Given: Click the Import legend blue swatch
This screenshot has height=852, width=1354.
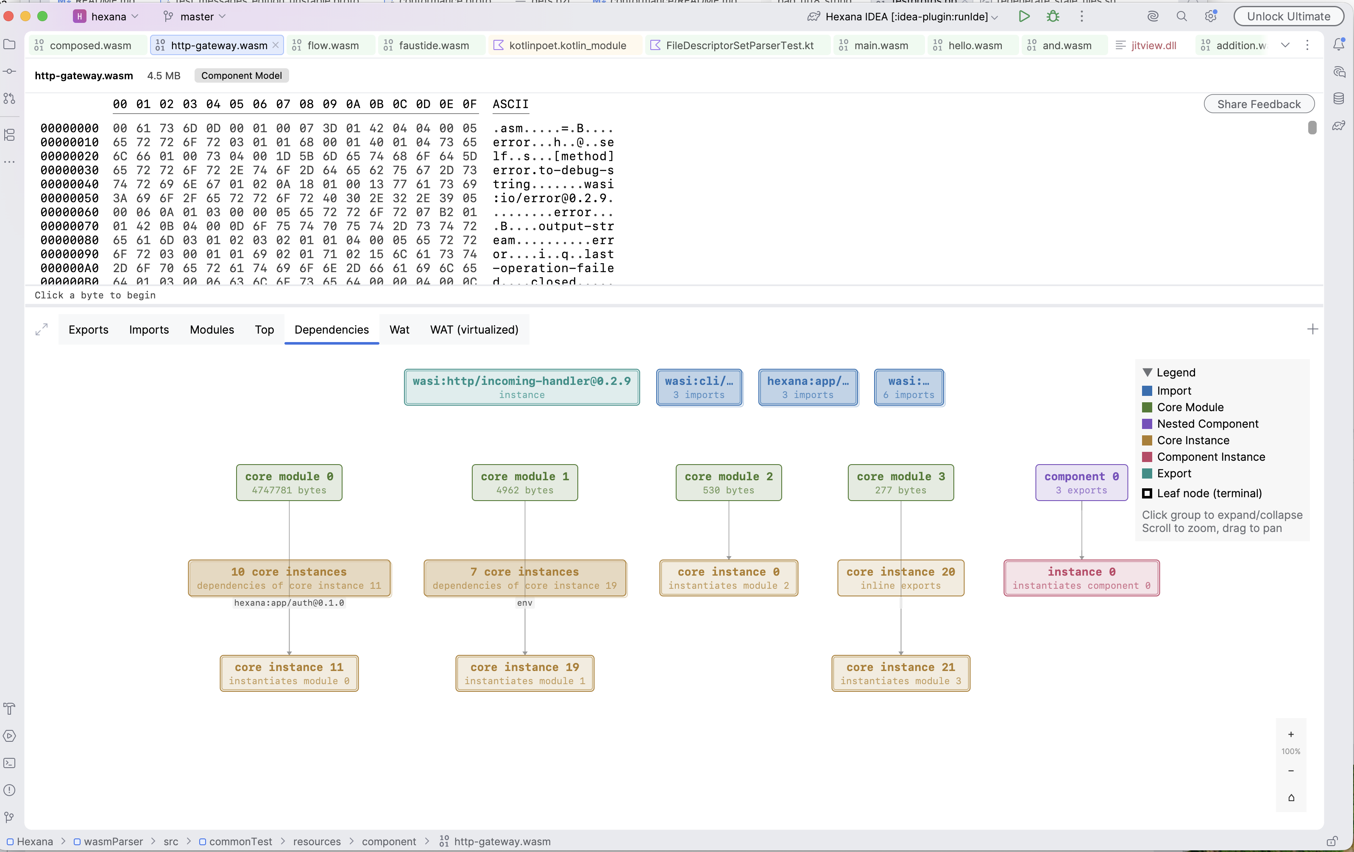Looking at the screenshot, I should [x=1147, y=391].
